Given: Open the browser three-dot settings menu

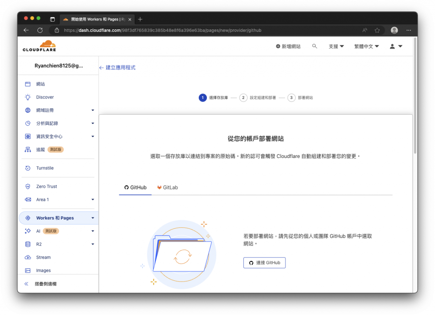Looking at the screenshot, I should tap(409, 30).
